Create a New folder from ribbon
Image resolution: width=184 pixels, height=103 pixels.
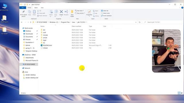pyautogui.click(x=72, y=13)
